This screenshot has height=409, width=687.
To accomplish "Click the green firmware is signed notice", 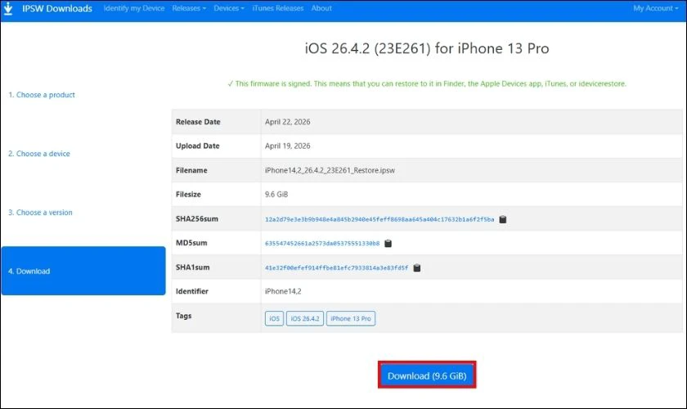I will (x=427, y=83).
